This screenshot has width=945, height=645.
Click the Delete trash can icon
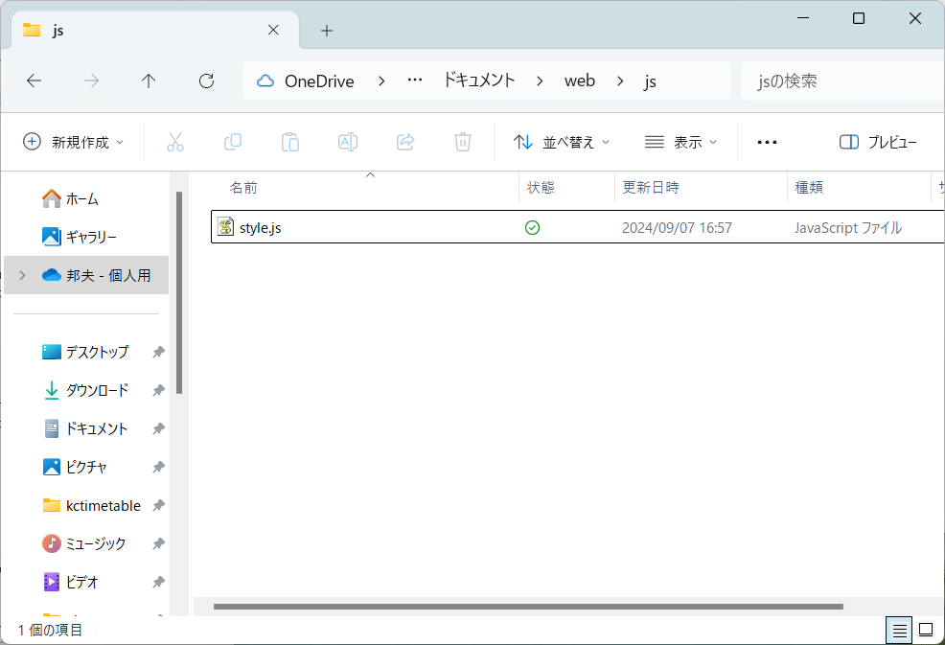462,142
